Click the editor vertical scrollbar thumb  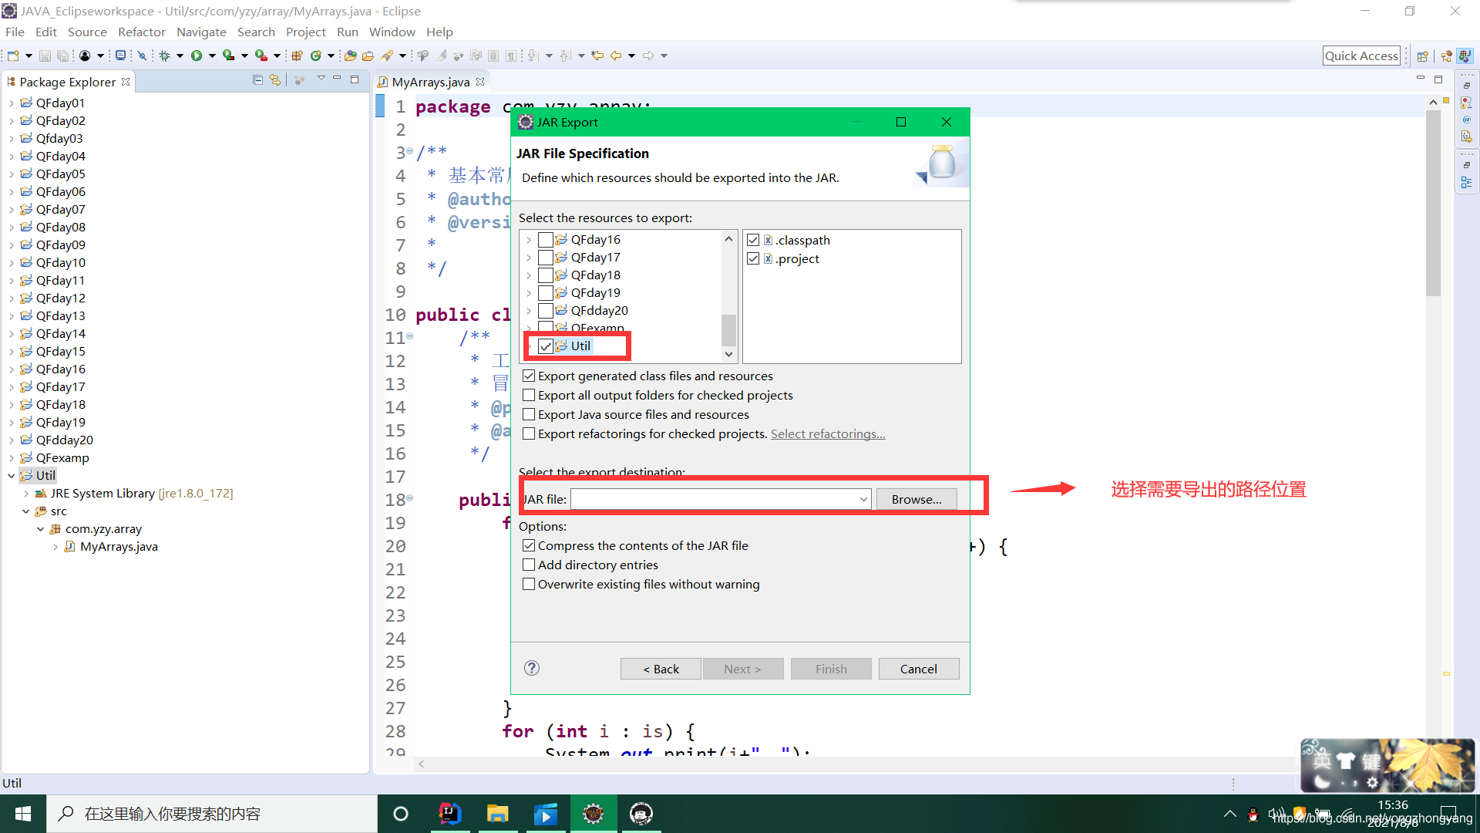tap(1433, 204)
